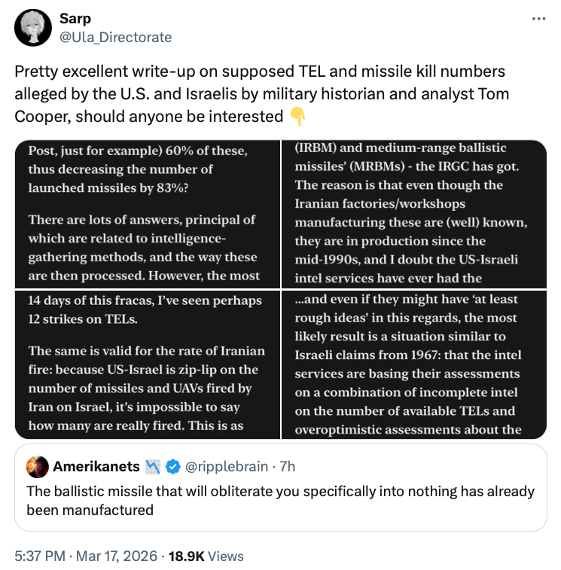
Task: Open the bottom-left image about TEL strikes
Action: [x=147, y=364]
